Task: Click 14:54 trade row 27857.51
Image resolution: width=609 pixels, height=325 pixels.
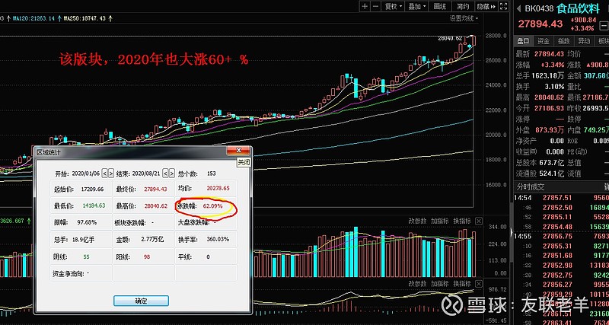Action: [x=561, y=198]
